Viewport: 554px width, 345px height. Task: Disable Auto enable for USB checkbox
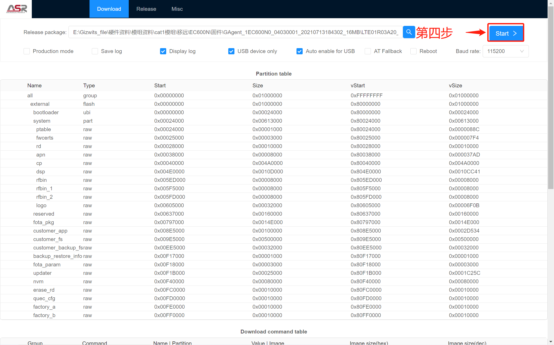[x=299, y=51]
